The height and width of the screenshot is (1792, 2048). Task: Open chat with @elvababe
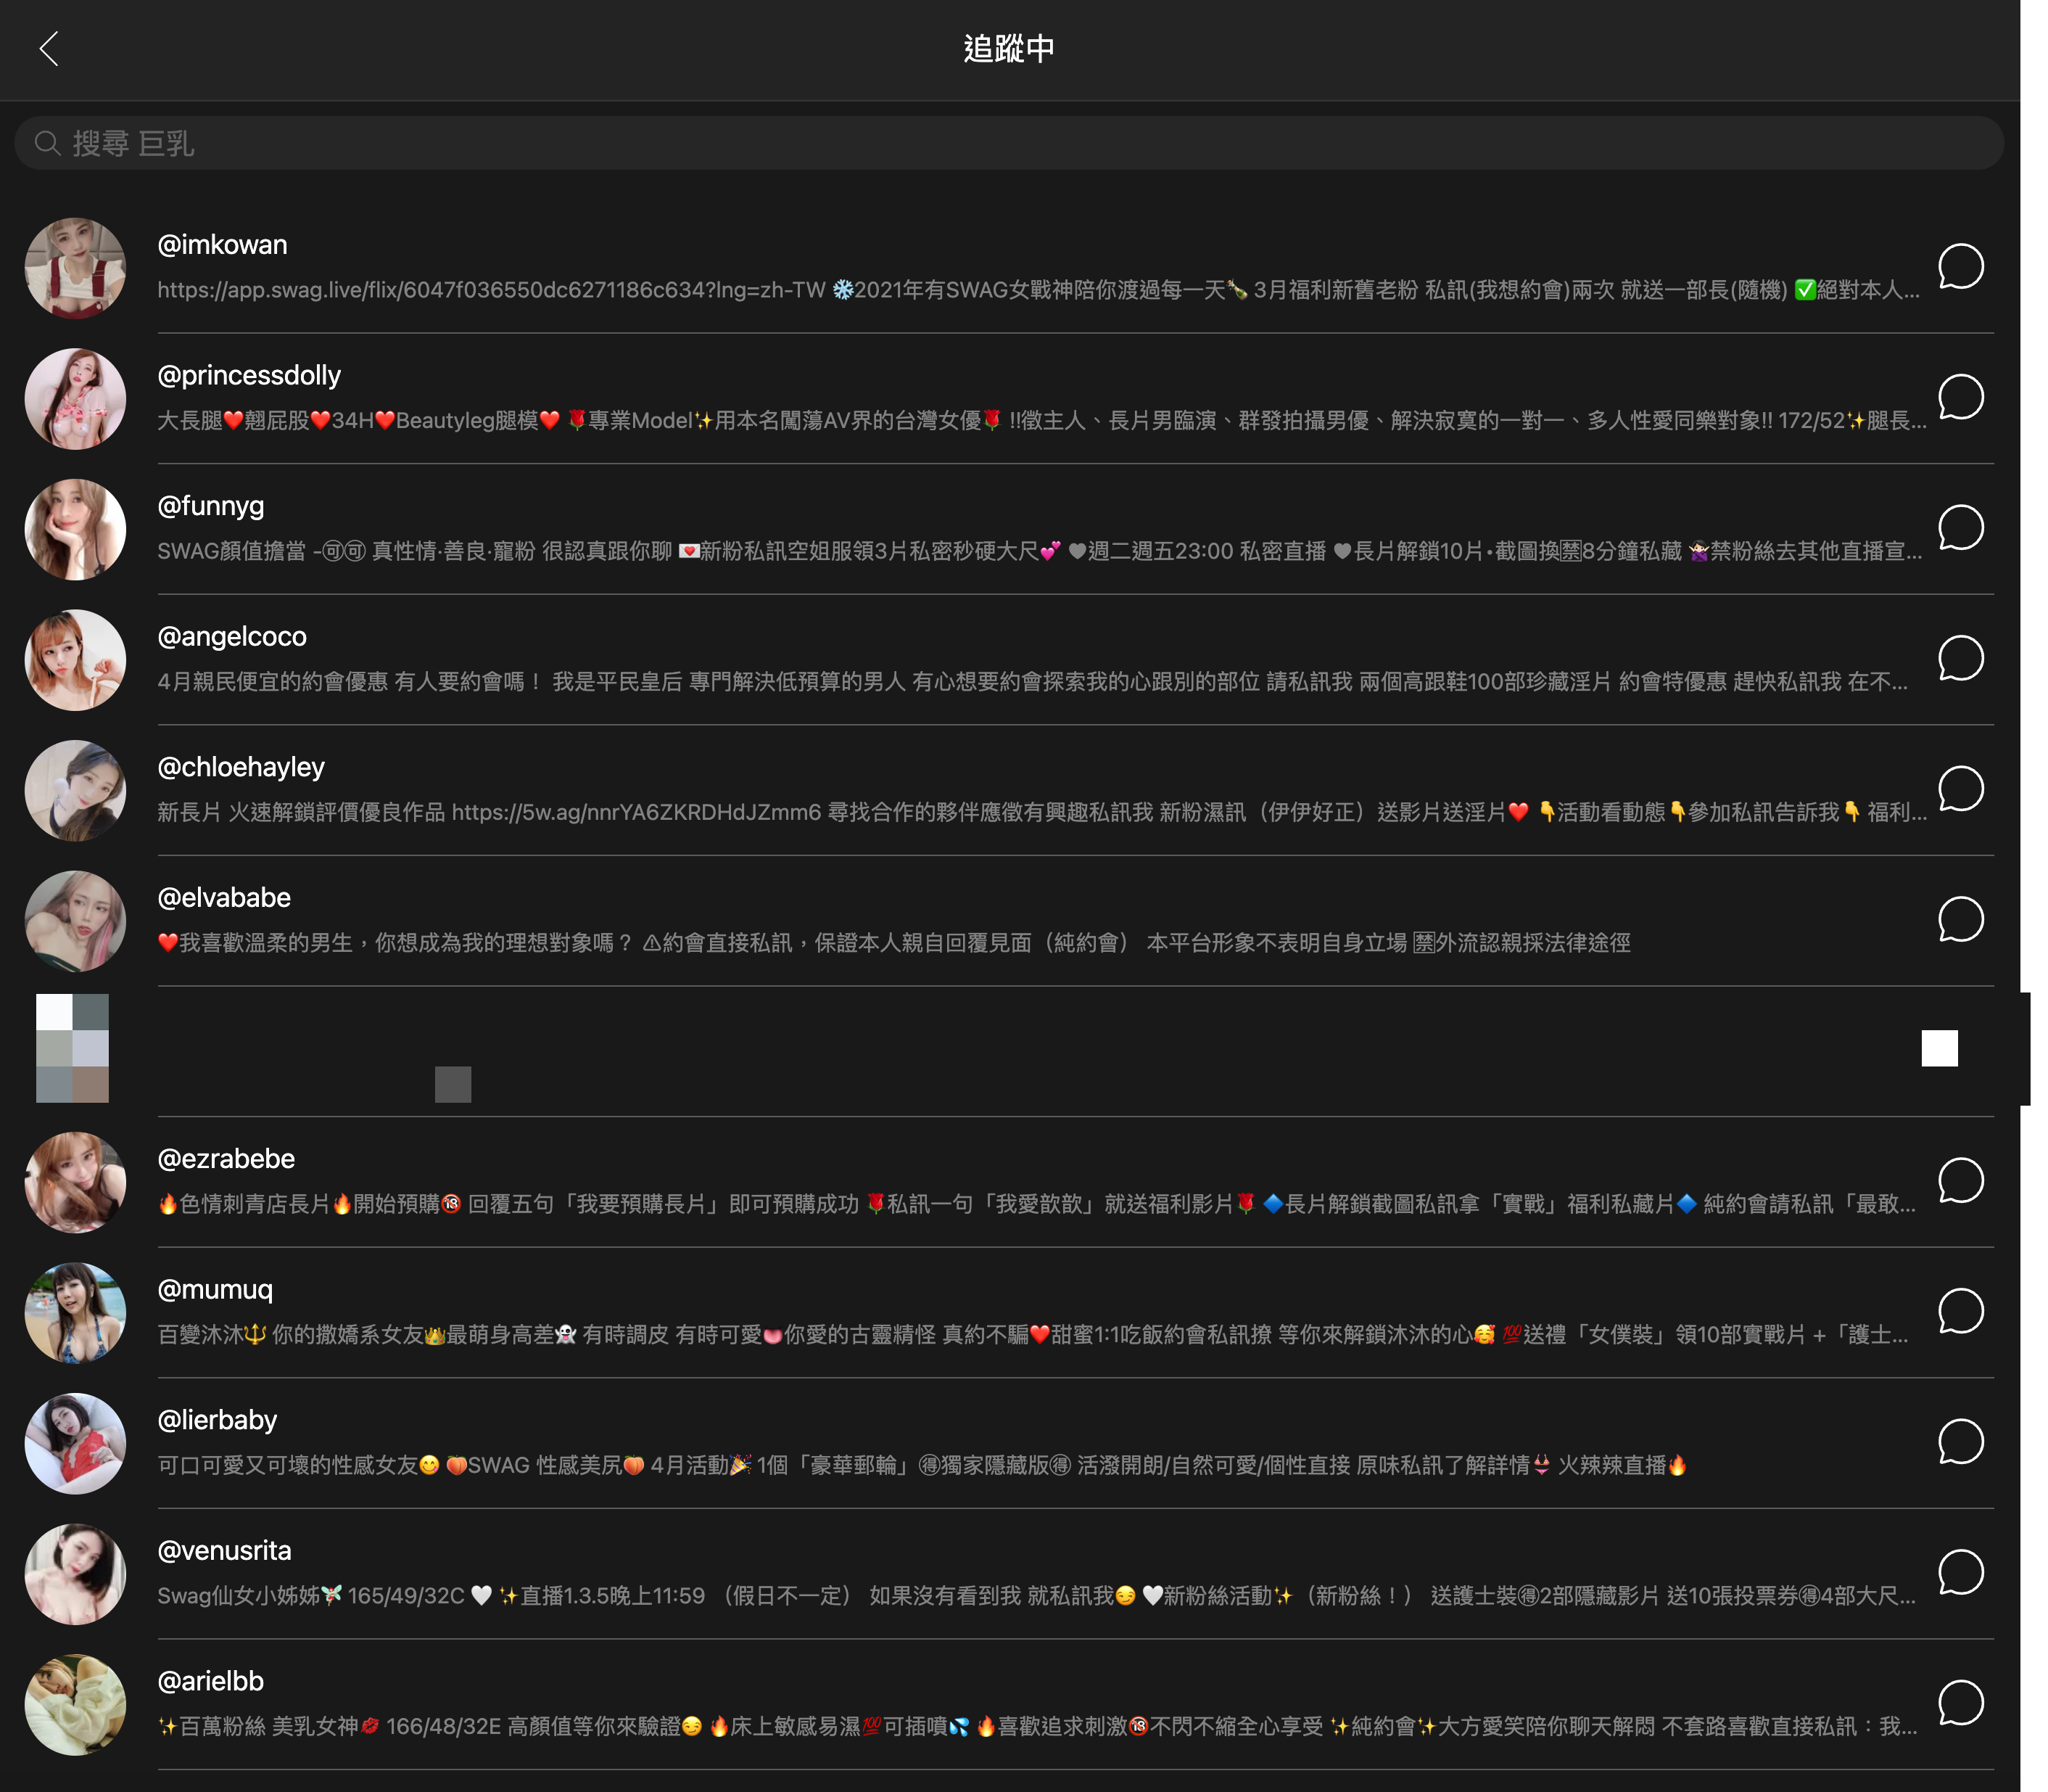point(1960,920)
